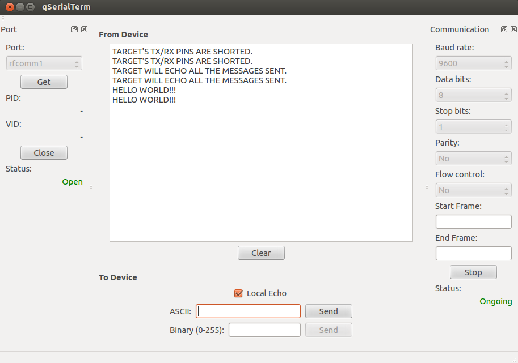Open the Baud rate 9600 dropdown
518x363 pixels.
tap(473, 63)
